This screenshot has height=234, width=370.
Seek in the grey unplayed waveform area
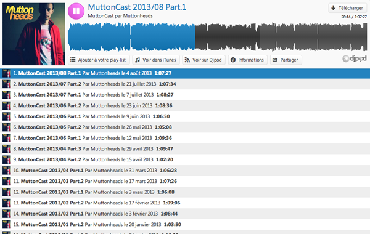click(x=281, y=37)
